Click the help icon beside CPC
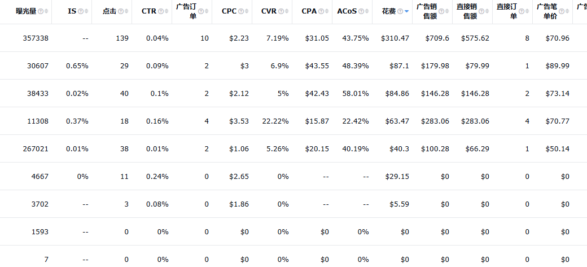 (242, 11)
